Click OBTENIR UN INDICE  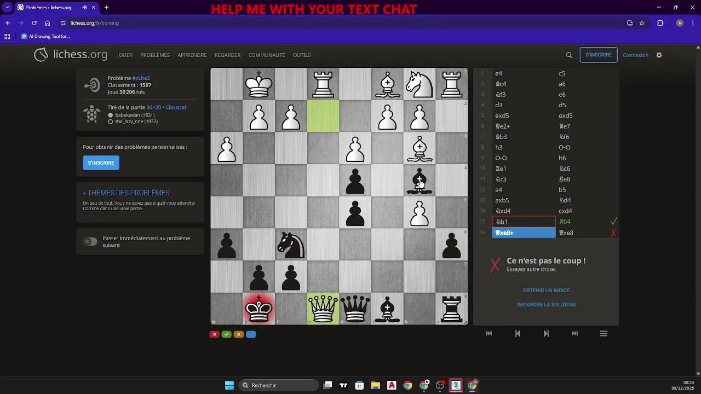click(546, 291)
